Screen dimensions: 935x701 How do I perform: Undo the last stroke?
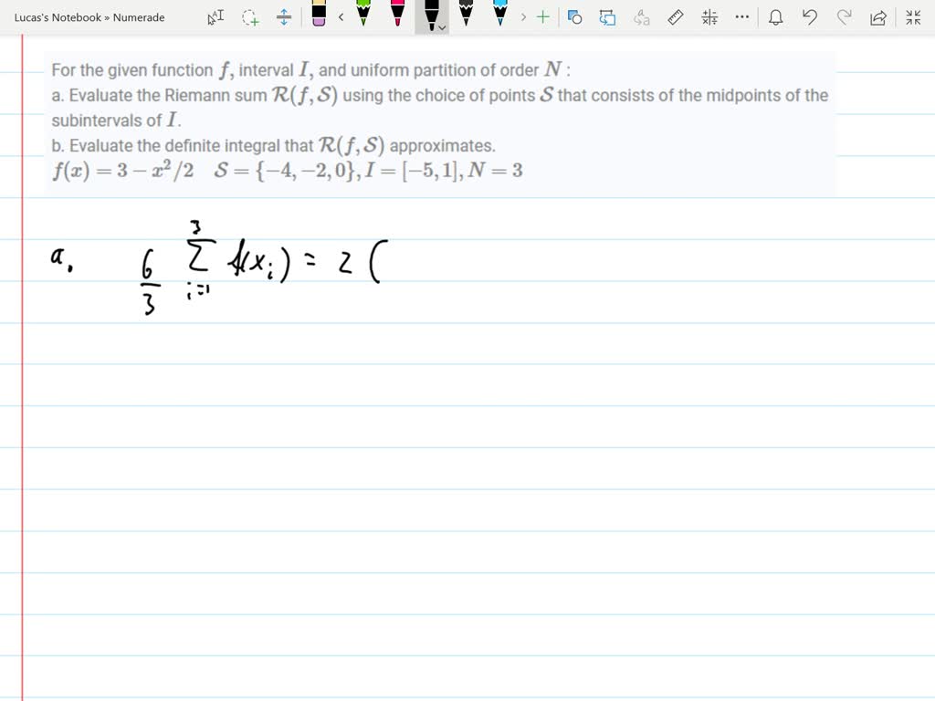810,17
